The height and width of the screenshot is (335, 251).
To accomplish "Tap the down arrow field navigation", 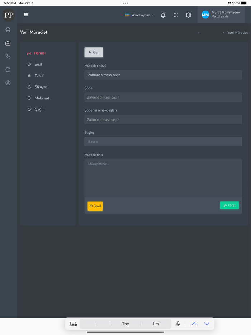I will coord(207,324).
